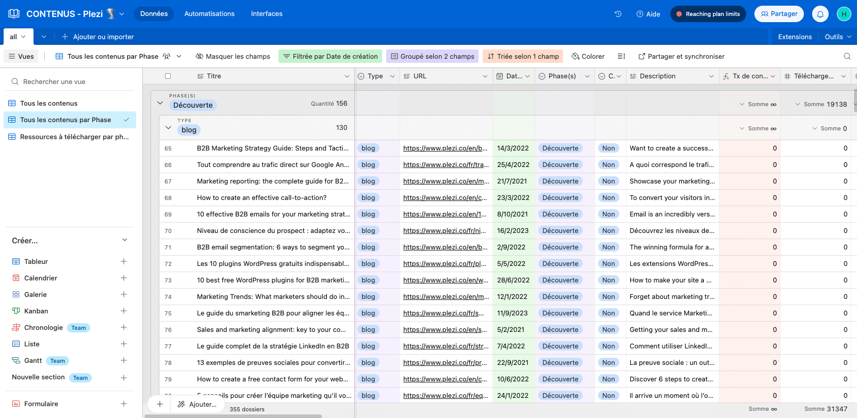Add Nouvelle section with plus icon
The image size is (857, 418).
click(x=124, y=378)
